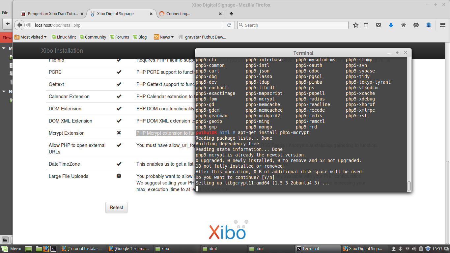Open gravatar Puthut Dew bookmark
Screen dimensions: 450x253
click(x=202, y=37)
